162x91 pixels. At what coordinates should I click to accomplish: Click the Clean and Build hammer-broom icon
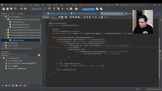click(x=58, y=9)
